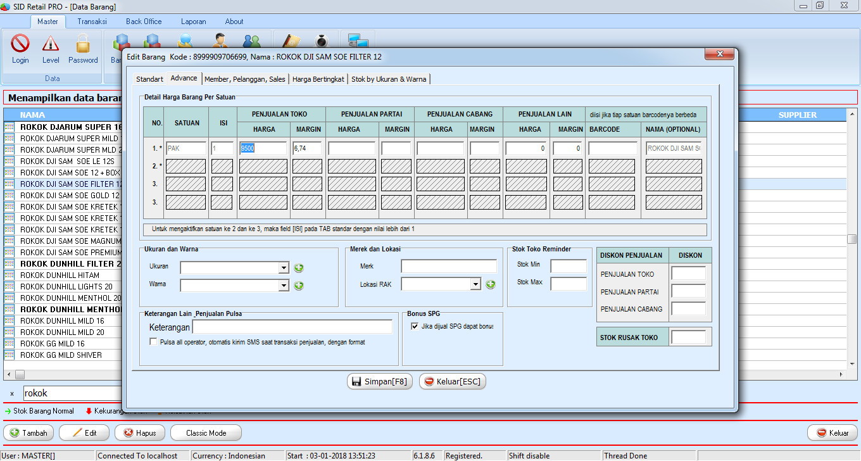Add a new Lokasi RAK via plus icon
The height and width of the screenshot is (461, 861).
[490, 285]
